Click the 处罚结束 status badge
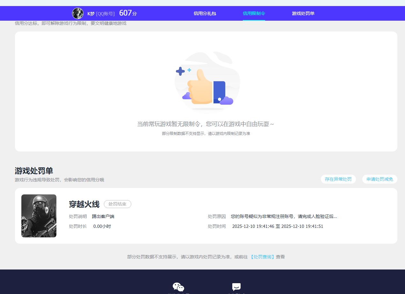The height and width of the screenshot is (294, 405). [117, 204]
